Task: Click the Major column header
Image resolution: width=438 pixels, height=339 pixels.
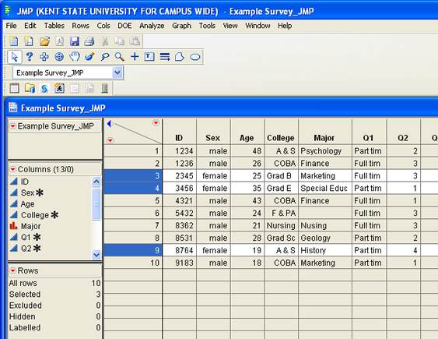Action: click(x=325, y=132)
